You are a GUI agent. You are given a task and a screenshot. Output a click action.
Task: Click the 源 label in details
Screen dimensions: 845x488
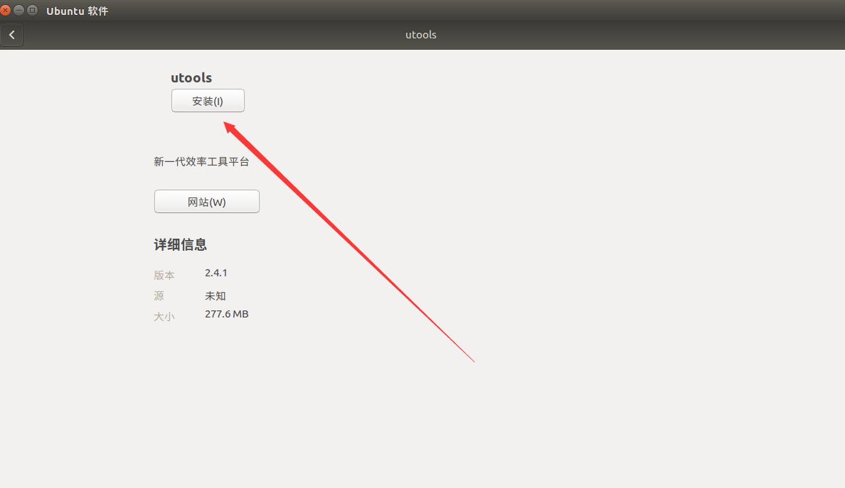(x=159, y=295)
